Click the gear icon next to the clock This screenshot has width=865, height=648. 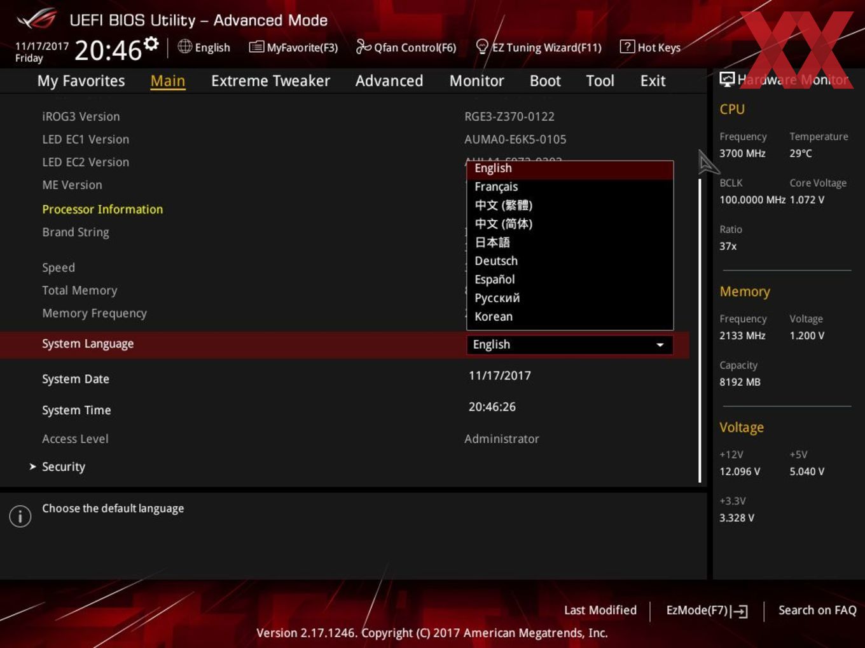[151, 43]
